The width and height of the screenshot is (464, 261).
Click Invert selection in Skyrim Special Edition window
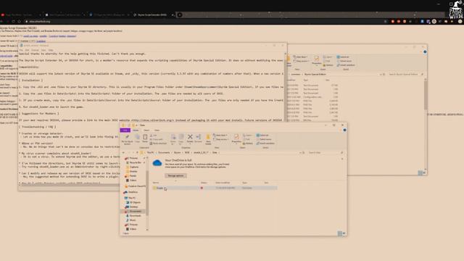tap(346, 65)
